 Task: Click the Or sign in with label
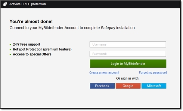click(x=128, y=78)
